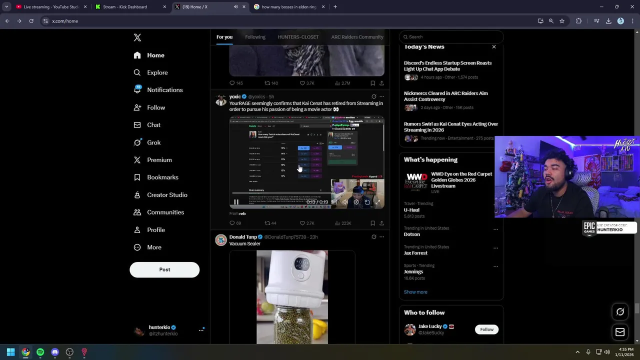This screenshot has height=360, width=640.
Task: Open Chrome downloads
Action: click(x=608, y=21)
